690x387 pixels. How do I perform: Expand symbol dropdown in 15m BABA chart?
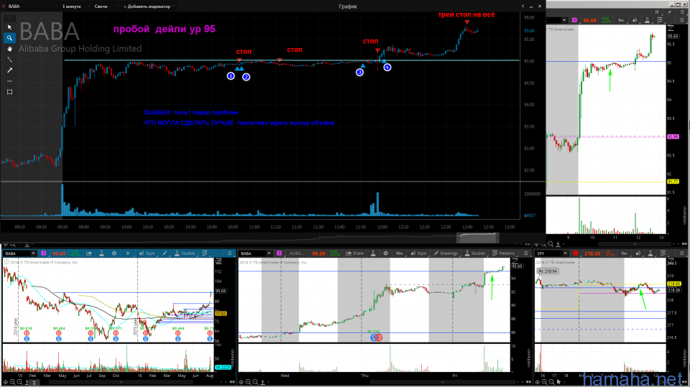(x=269, y=253)
